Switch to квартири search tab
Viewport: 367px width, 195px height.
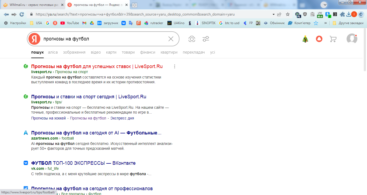coord(169,52)
